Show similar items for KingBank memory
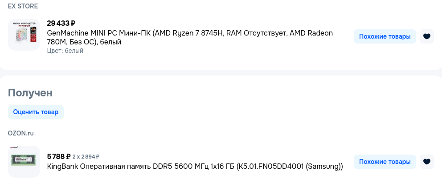Image resolution: width=442 pixels, height=179 pixels. 385,162
